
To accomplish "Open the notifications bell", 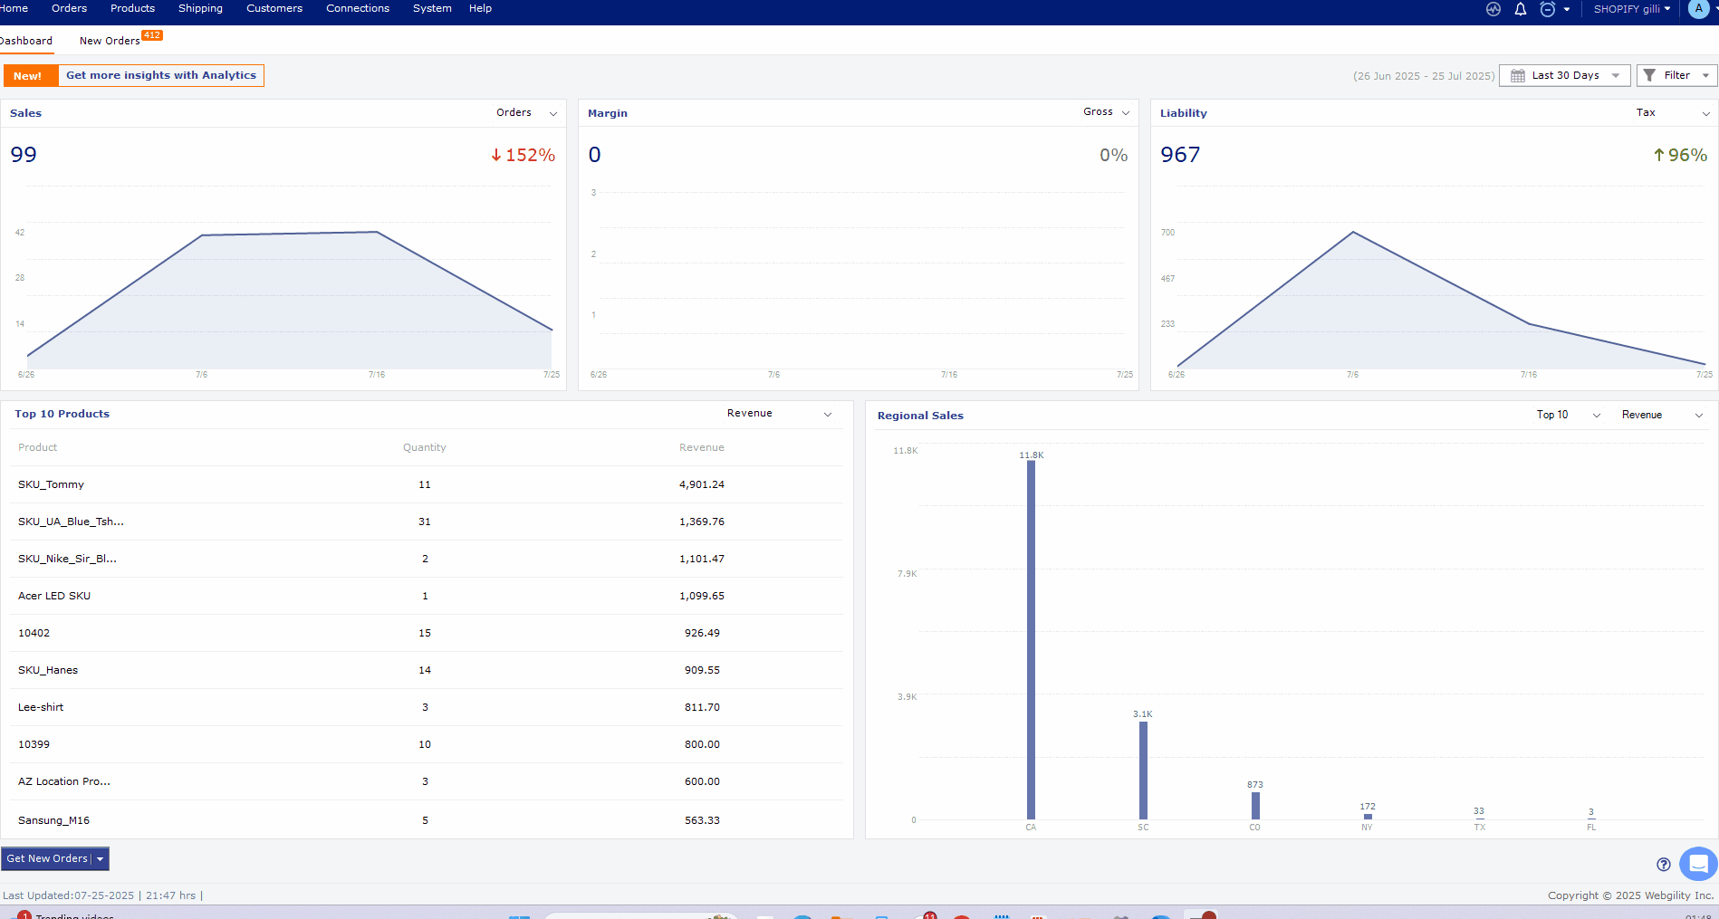I will click(1521, 9).
